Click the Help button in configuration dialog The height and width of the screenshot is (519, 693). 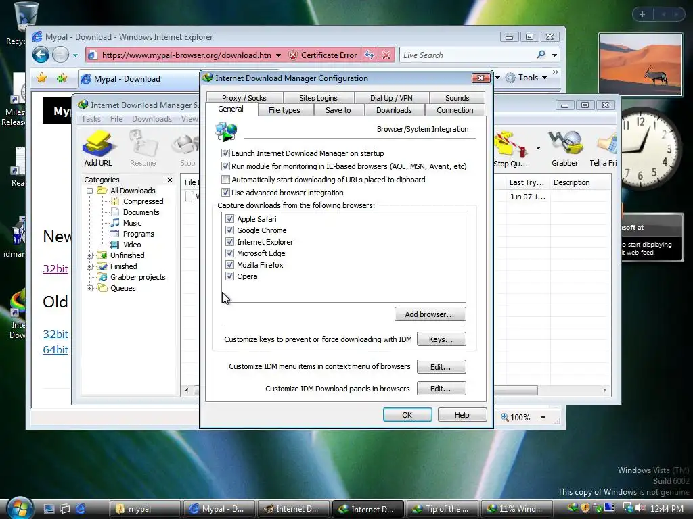click(462, 415)
